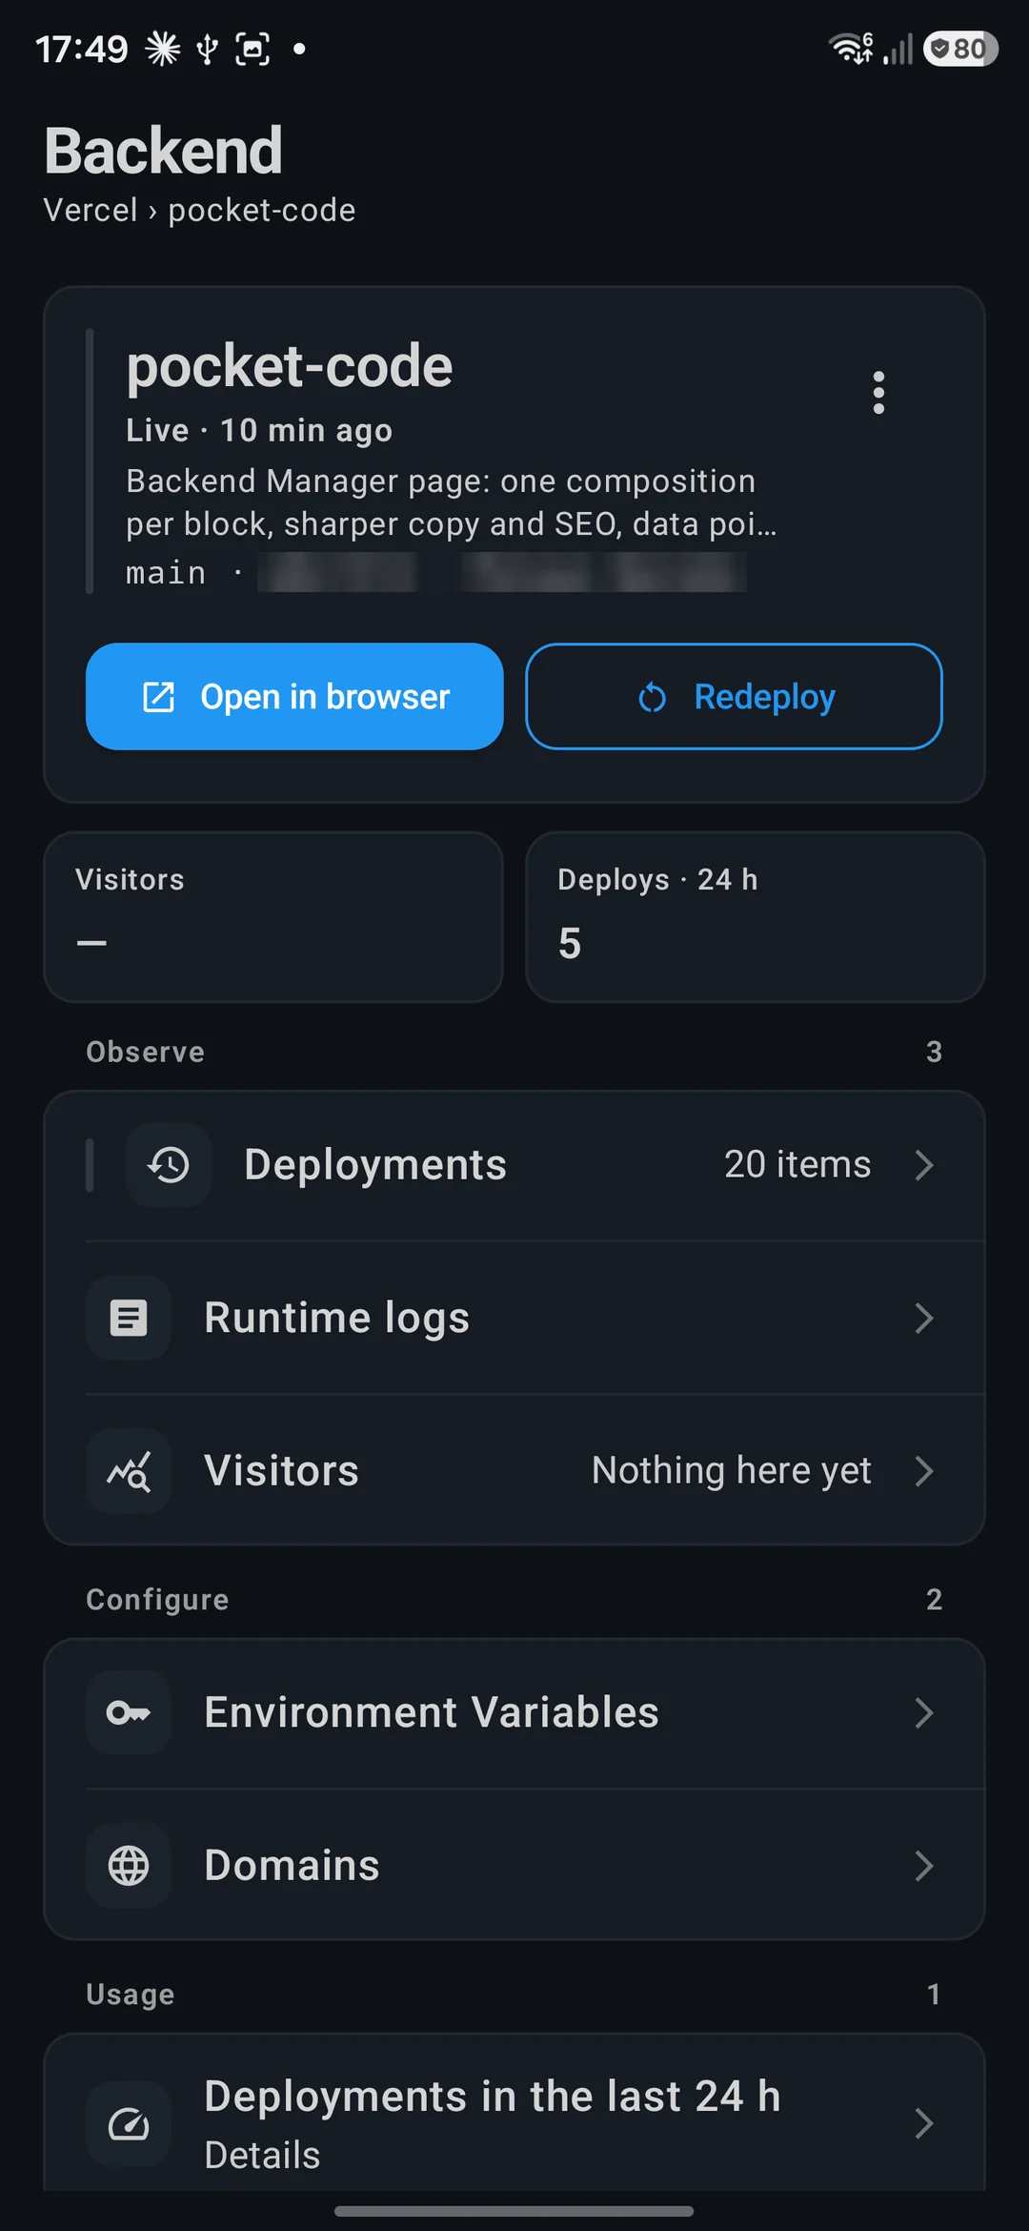Image resolution: width=1029 pixels, height=2231 pixels.
Task: Tap the USB status bar icon
Action: tap(207, 49)
